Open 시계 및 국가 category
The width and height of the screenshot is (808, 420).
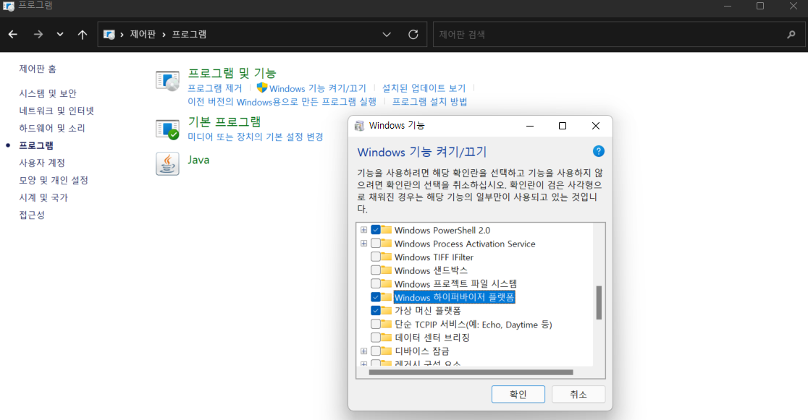point(43,197)
